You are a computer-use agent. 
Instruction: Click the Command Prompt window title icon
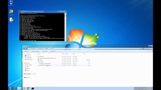[20, 12]
